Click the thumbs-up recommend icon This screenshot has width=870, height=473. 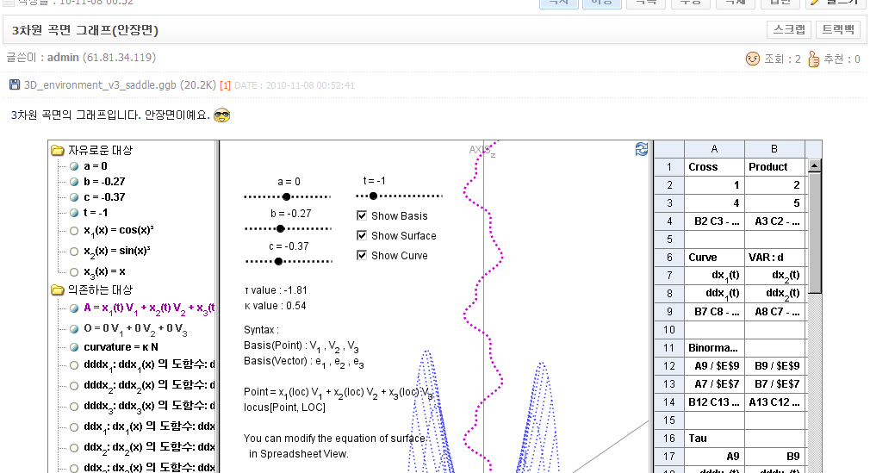click(812, 59)
